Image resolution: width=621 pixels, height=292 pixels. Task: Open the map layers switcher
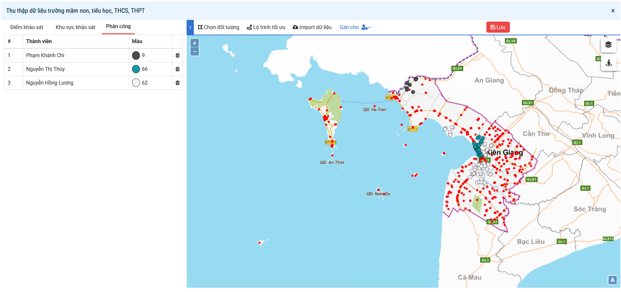608,45
